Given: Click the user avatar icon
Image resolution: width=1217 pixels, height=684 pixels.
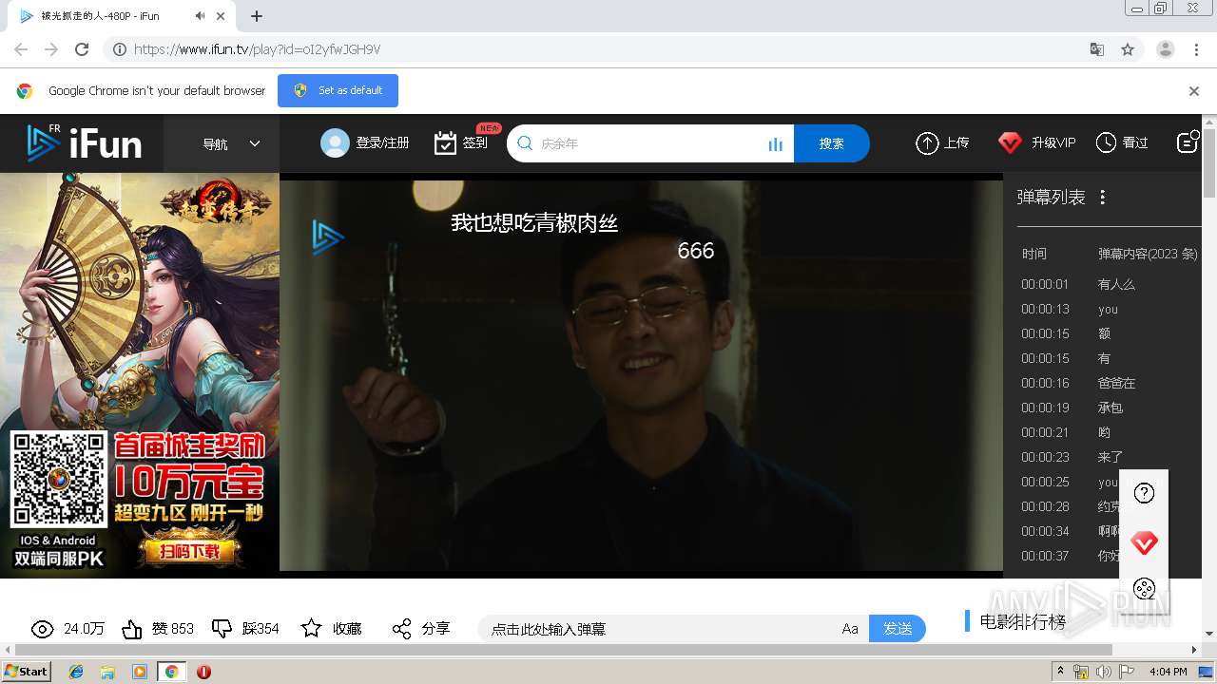Looking at the screenshot, I should pyautogui.click(x=335, y=143).
